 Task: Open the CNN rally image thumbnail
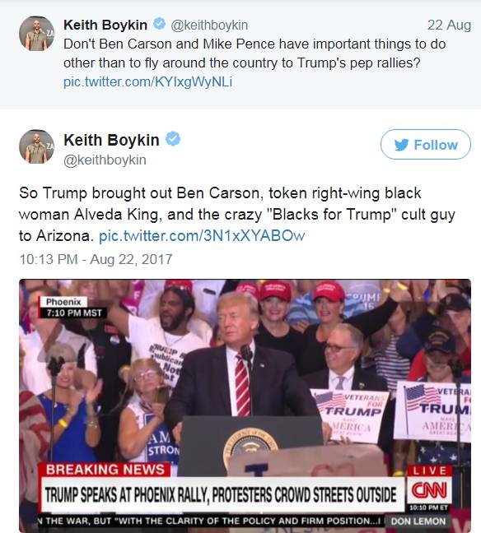(245, 406)
